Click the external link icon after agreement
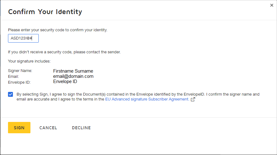Screen dimensions: 277x155 (x=193, y=99)
